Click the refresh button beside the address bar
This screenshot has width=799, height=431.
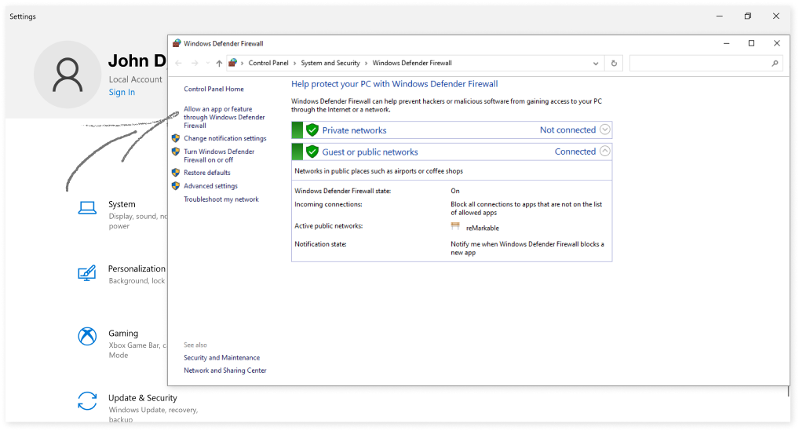[x=614, y=64]
